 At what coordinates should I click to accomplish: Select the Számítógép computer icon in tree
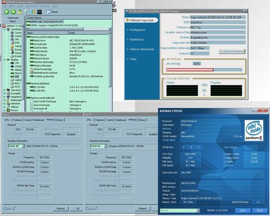point(8,29)
